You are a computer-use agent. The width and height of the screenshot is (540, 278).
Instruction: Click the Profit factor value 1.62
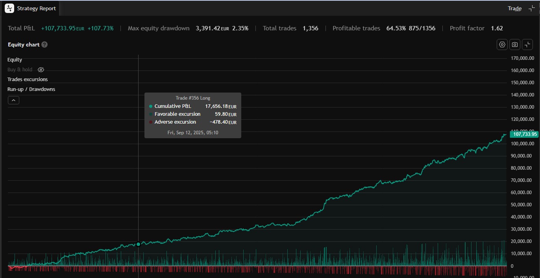point(497,28)
